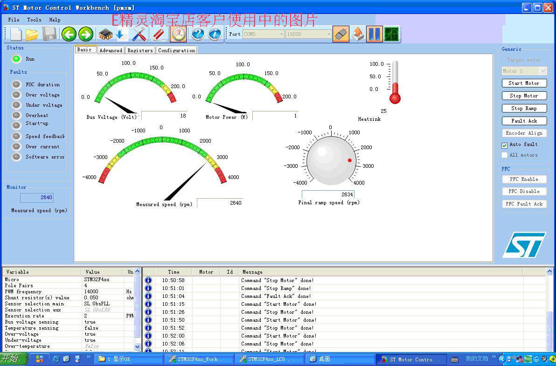This screenshot has height=366, width=556.
Task: Click the Encoder Align button
Action: tap(524, 133)
